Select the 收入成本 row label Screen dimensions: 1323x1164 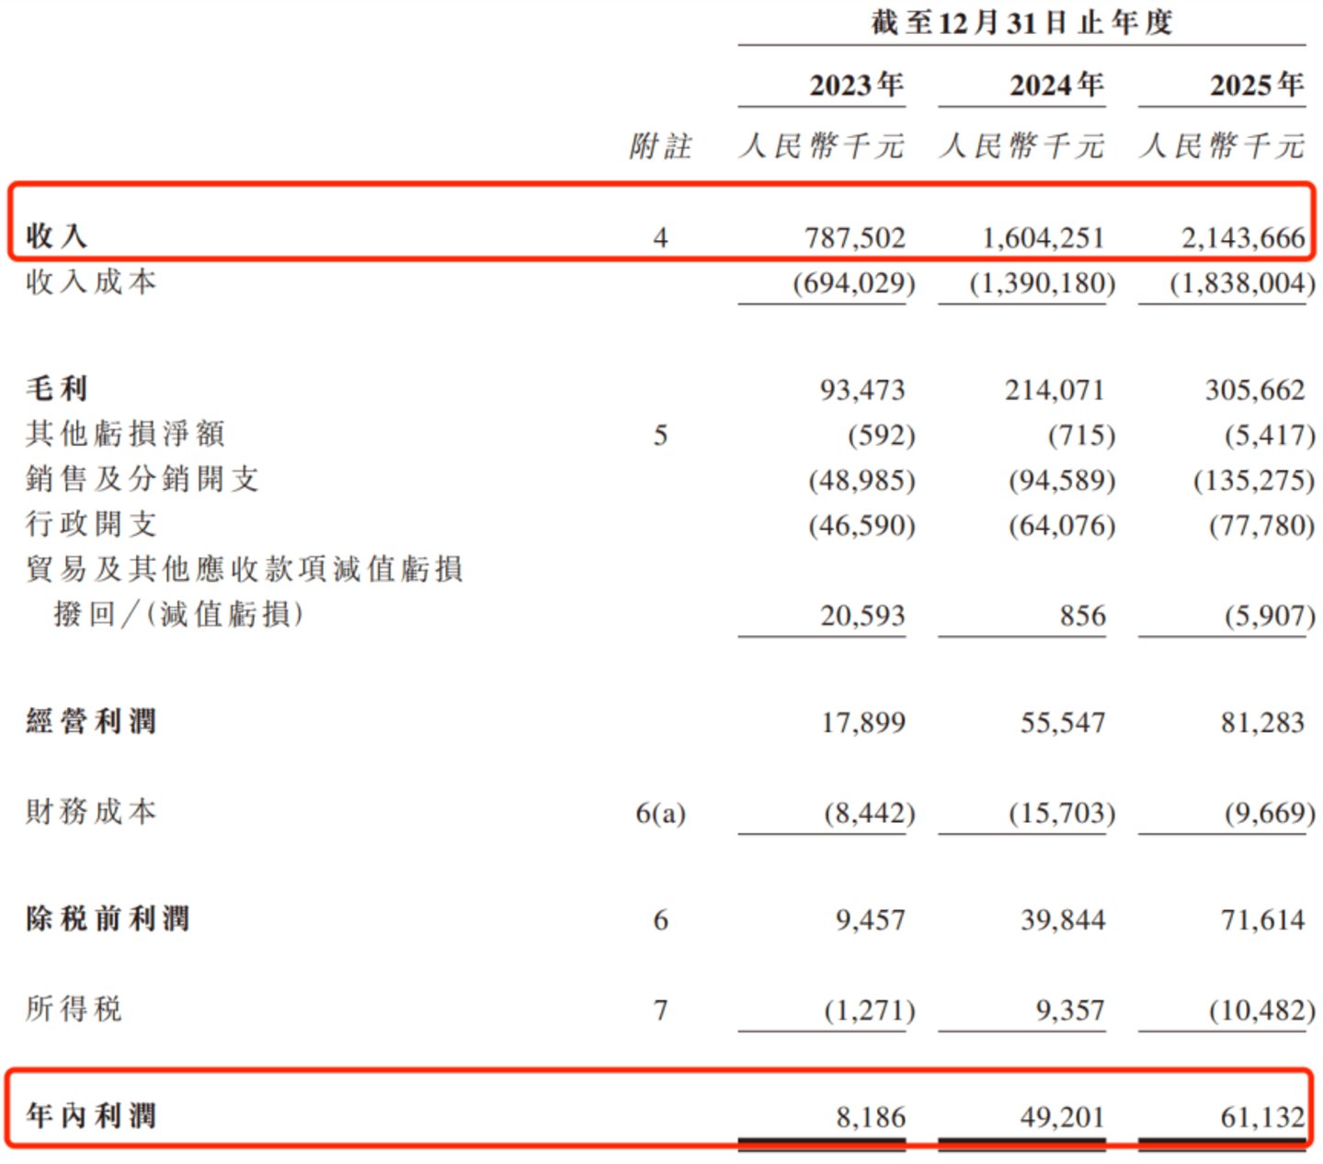coord(91,282)
